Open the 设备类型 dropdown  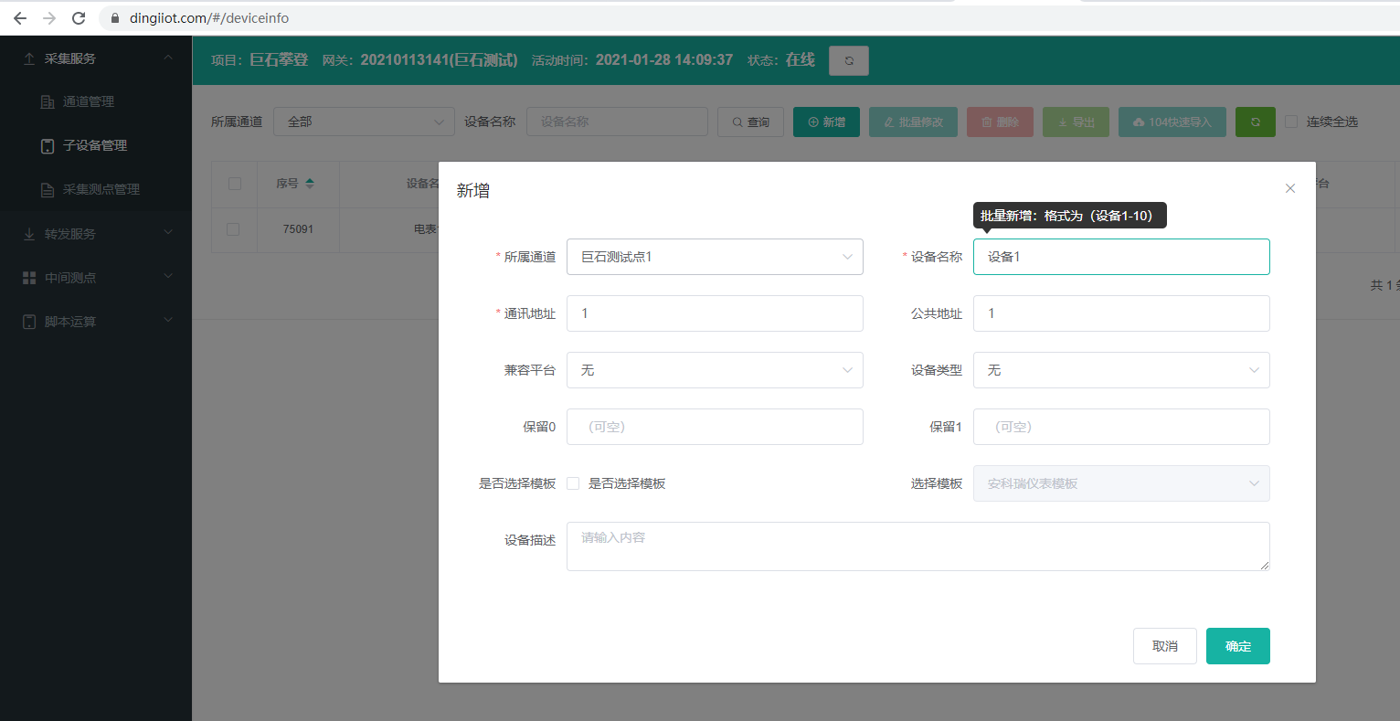coord(1120,370)
